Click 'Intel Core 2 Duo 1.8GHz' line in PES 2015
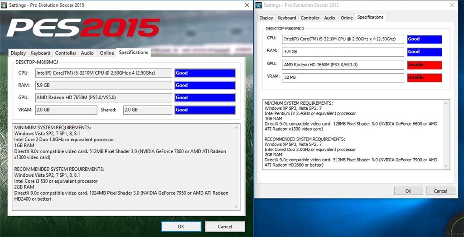Image resolution: width=464 pixels, height=237 pixels. click(64, 140)
